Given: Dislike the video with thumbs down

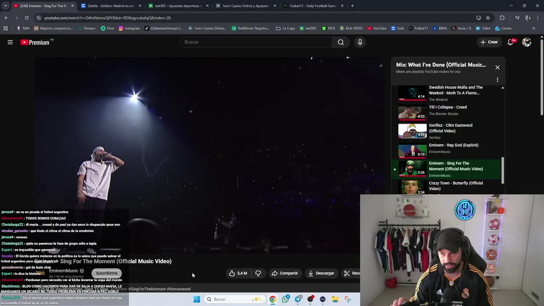Looking at the screenshot, I should (x=258, y=273).
